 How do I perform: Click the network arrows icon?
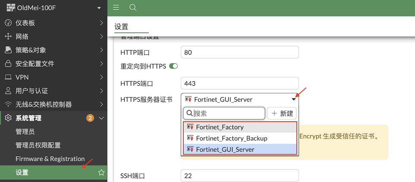9,37
